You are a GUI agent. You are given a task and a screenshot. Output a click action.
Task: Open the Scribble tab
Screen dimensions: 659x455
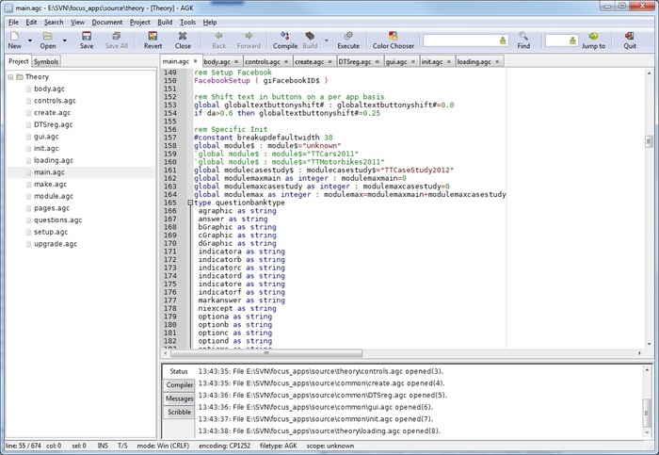[x=180, y=412]
